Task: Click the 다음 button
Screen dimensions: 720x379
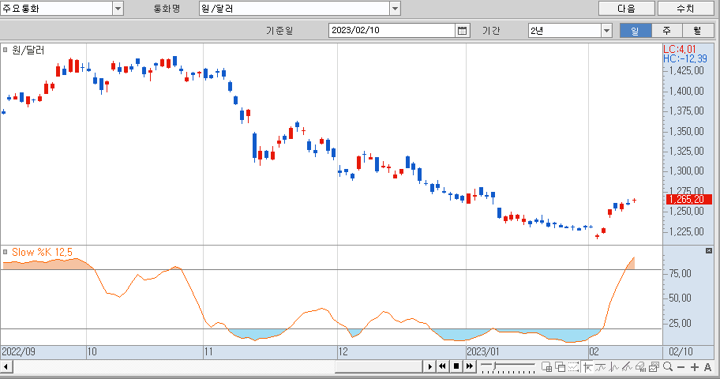Action: click(x=626, y=8)
